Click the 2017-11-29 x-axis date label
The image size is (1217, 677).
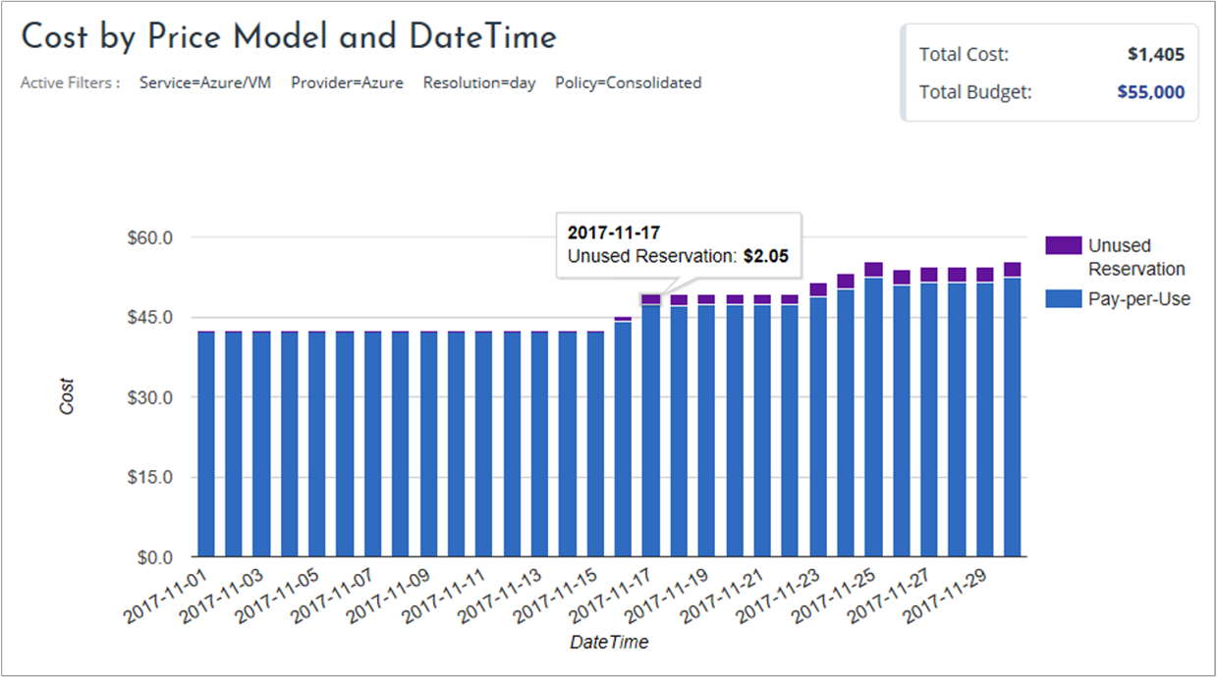(x=946, y=599)
